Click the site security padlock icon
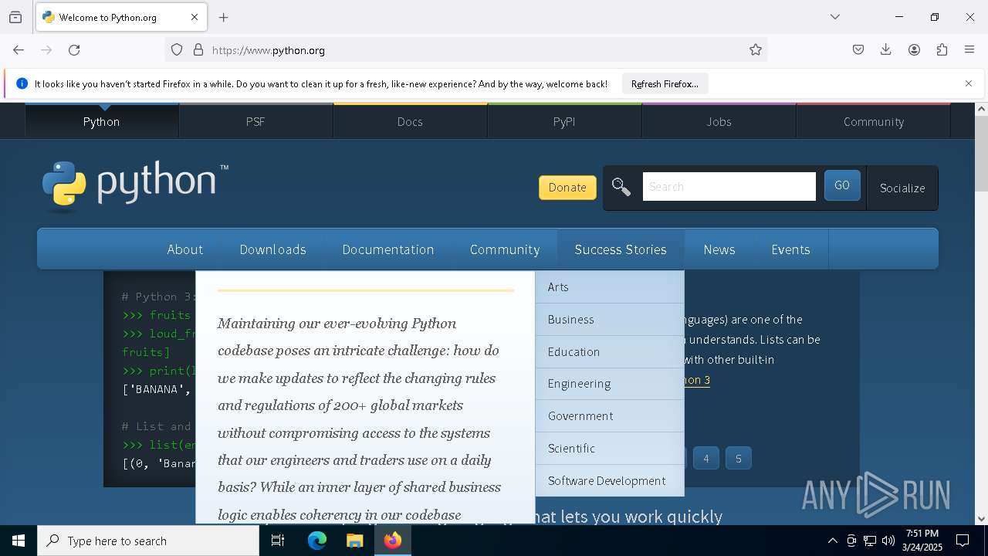 click(198, 50)
